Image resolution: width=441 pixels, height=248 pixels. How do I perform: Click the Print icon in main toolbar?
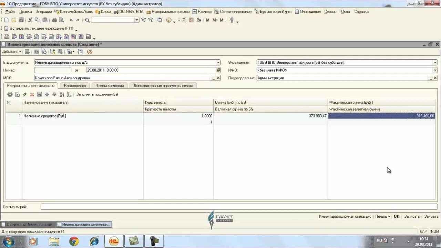[x=54, y=20]
